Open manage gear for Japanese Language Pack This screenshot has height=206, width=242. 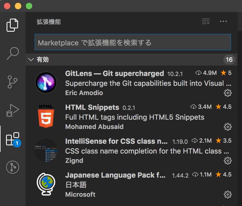tap(228, 195)
